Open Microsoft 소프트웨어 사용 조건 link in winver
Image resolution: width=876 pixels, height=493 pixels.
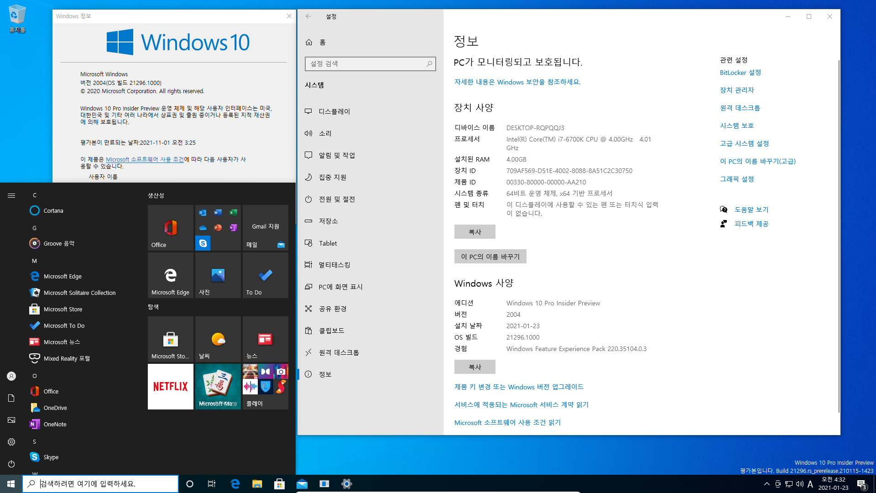pos(145,159)
